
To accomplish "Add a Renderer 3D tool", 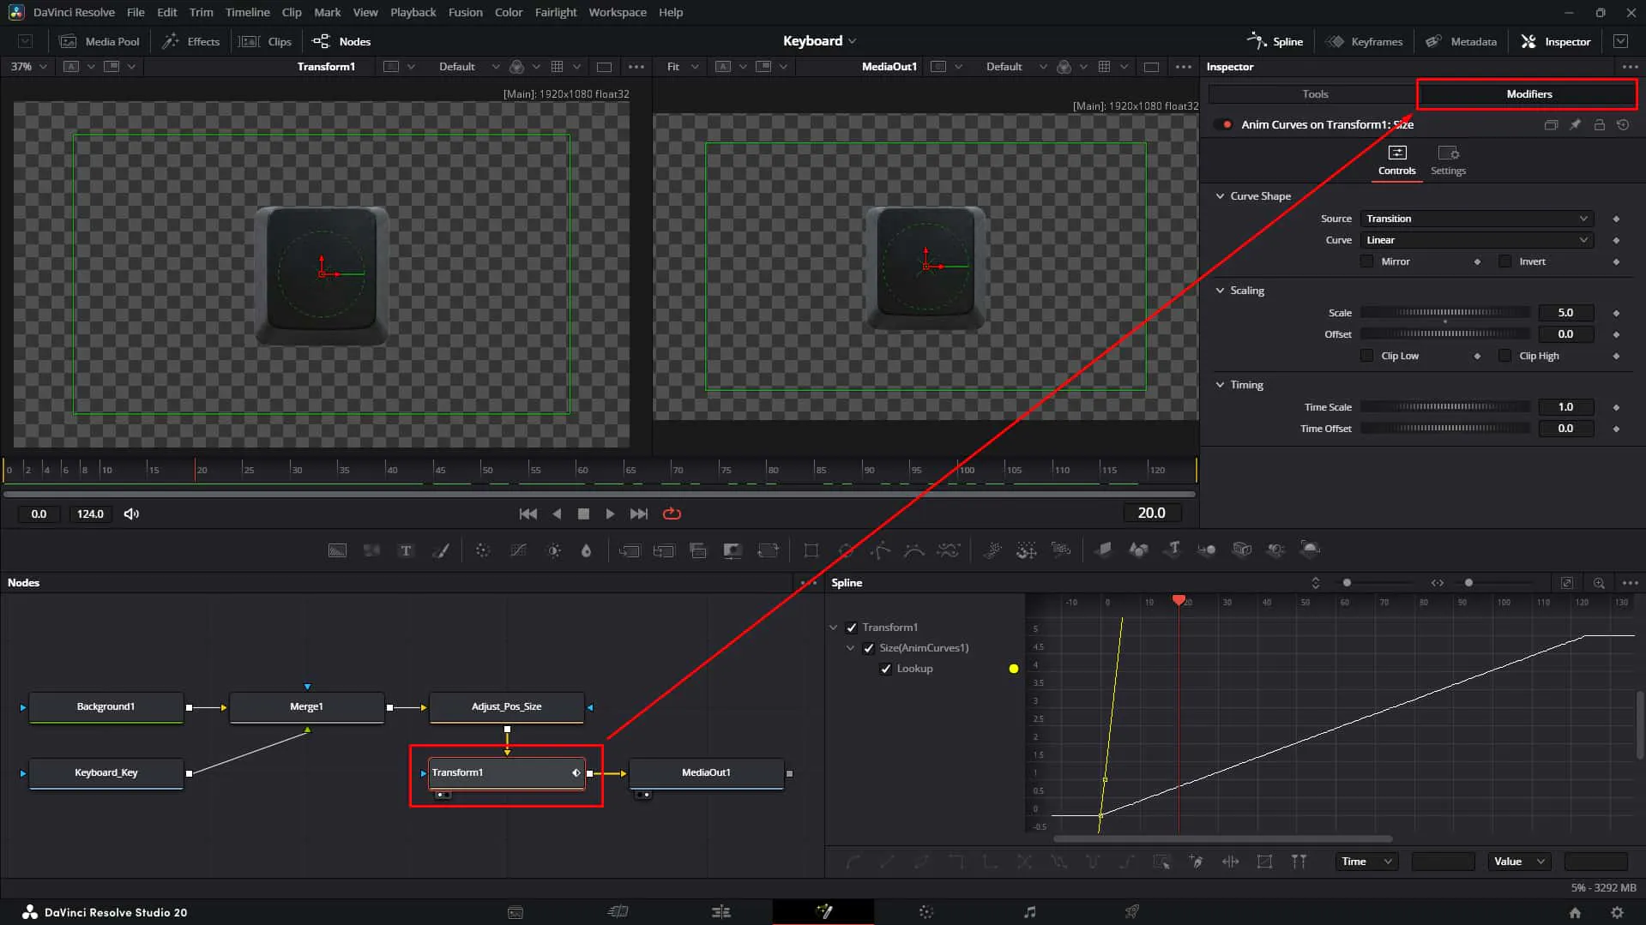I will pyautogui.click(x=1310, y=550).
